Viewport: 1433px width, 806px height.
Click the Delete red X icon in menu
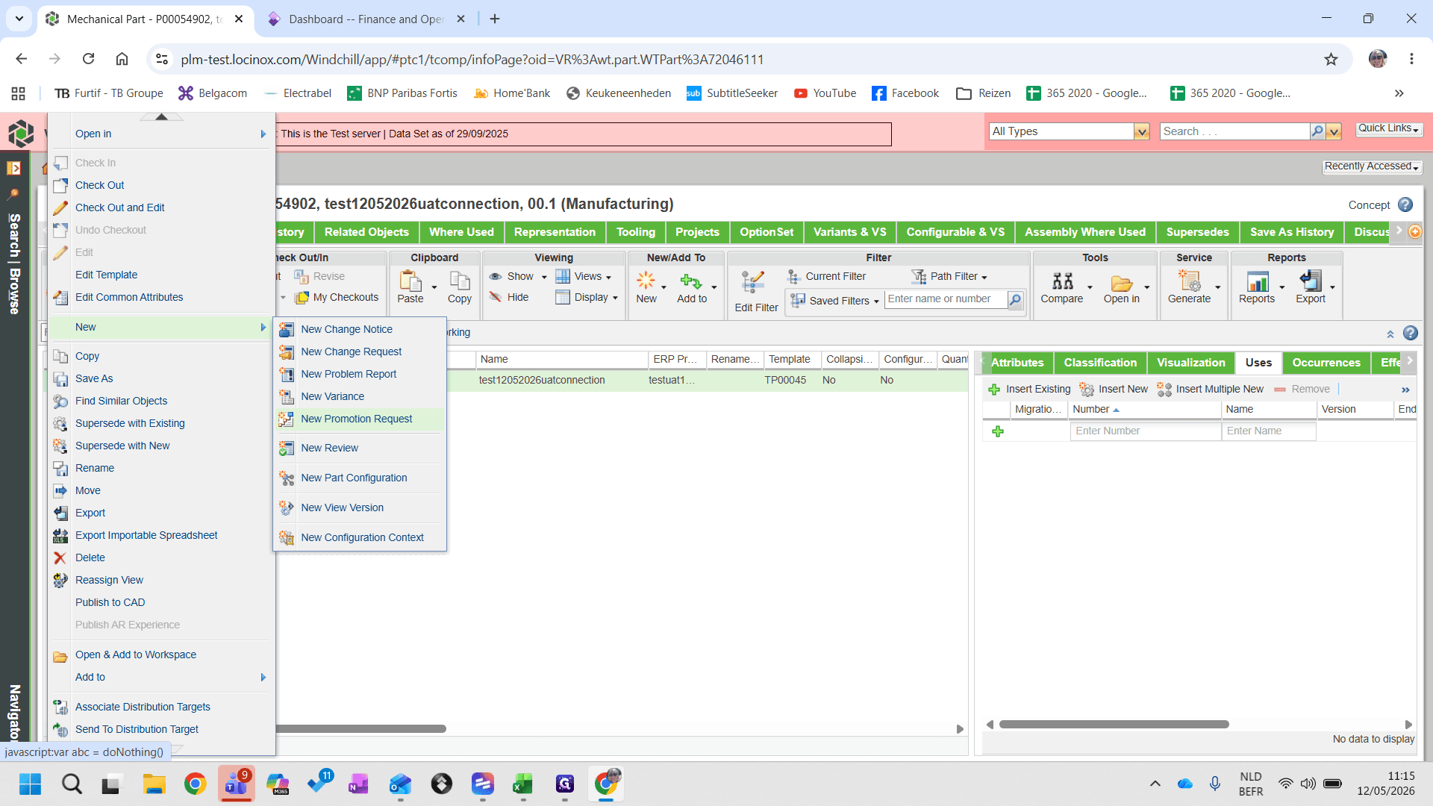60,557
